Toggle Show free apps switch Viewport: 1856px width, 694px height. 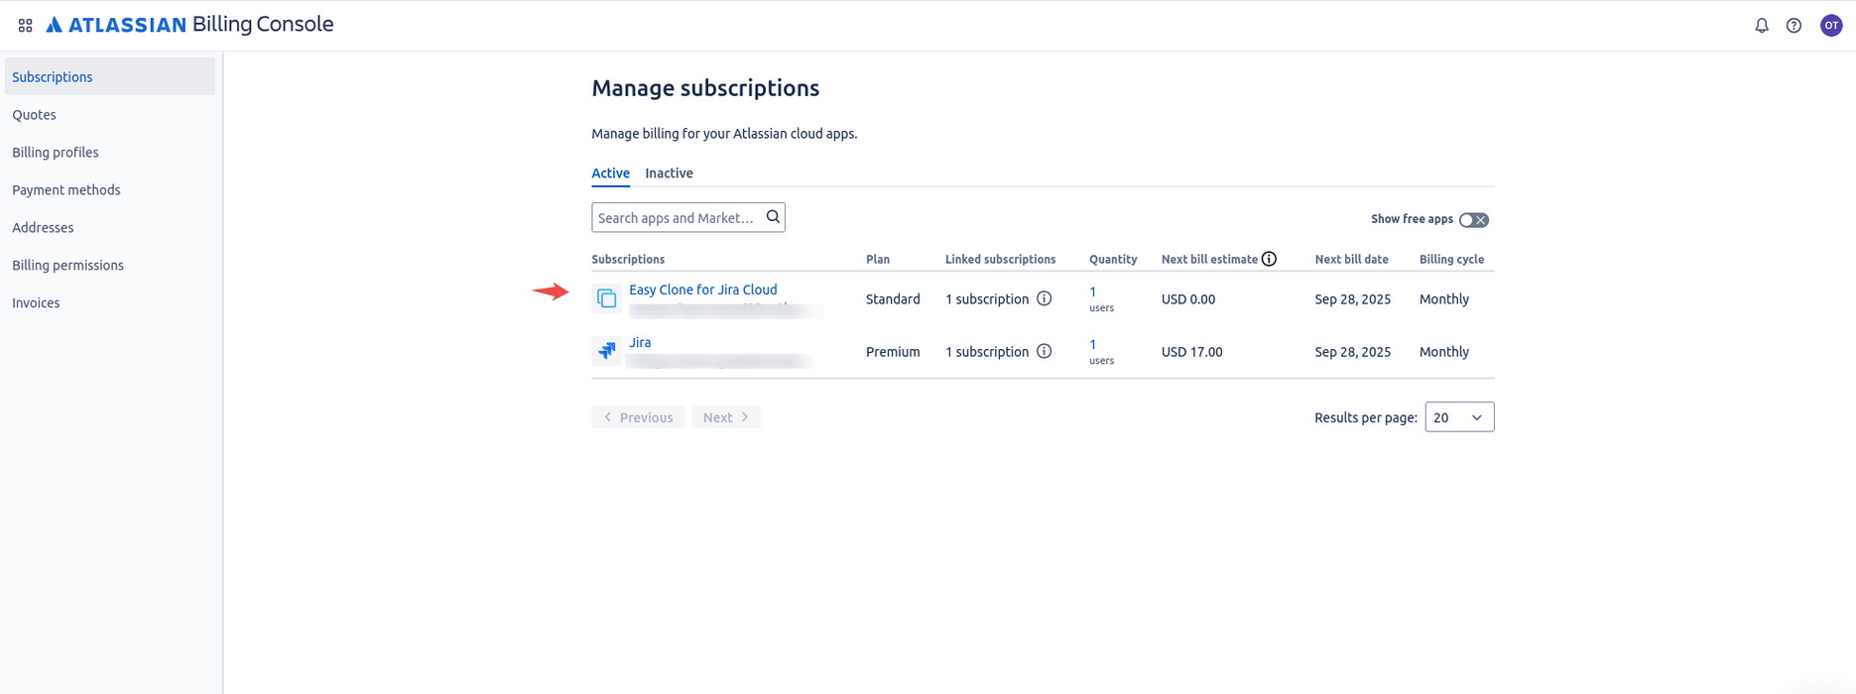click(1474, 219)
